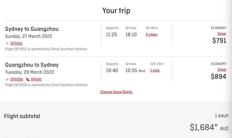The width and height of the screenshot is (232, 138).
Task: Click the Sydney to Guangzhou heading
Action: (x=32, y=29)
